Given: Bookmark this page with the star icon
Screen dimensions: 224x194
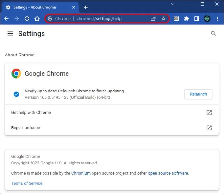Looking at the screenshot, I should click(163, 18).
